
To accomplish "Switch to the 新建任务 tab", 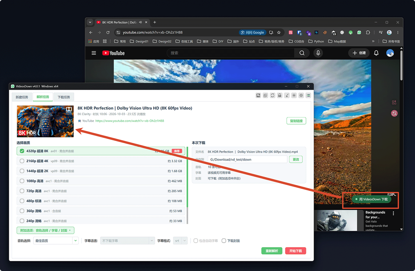I will coord(22,97).
